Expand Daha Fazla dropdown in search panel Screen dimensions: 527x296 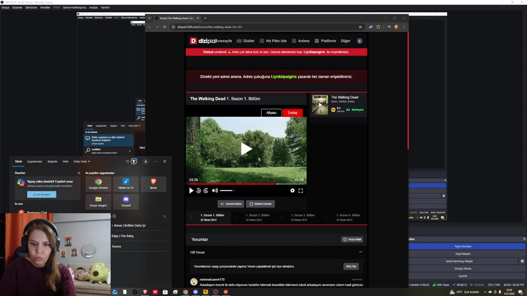tap(82, 162)
